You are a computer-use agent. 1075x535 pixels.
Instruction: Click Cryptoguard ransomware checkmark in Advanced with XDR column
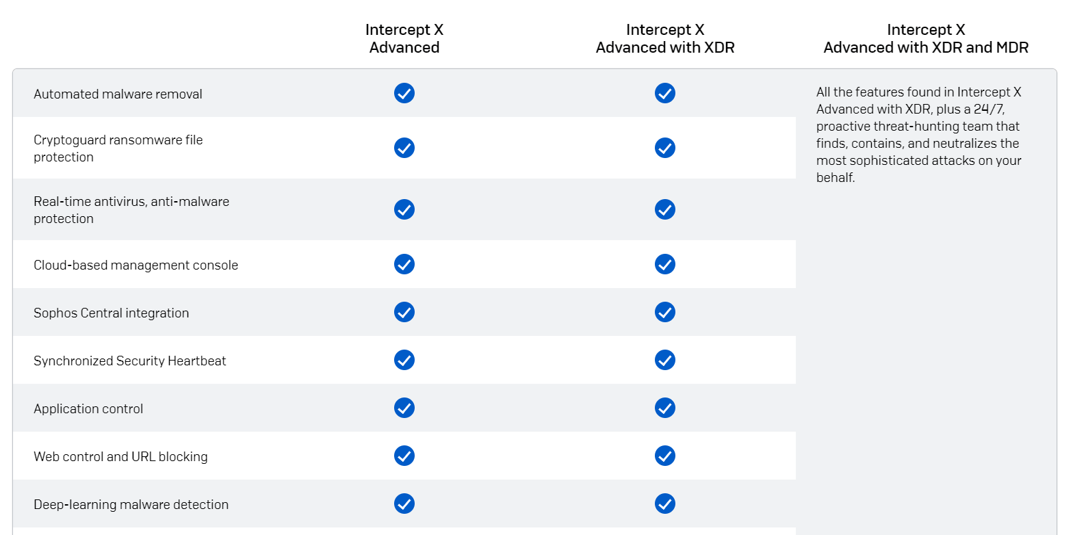click(x=665, y=148)
